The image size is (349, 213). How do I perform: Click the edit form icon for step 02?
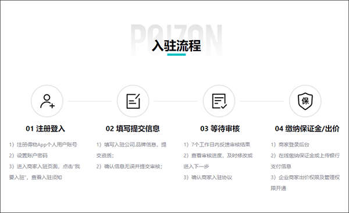click(133, 101)
